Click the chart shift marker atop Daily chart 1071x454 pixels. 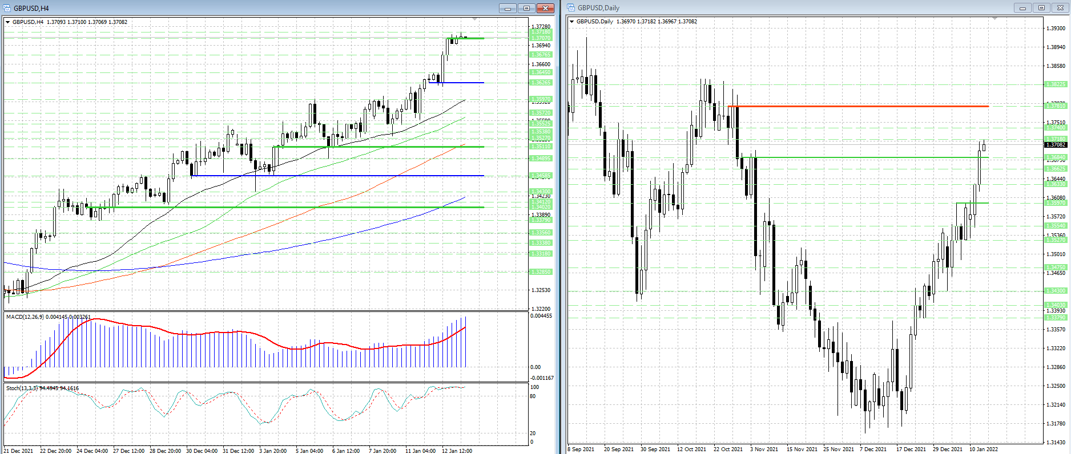pyautogui.click(x=995, y=19)
